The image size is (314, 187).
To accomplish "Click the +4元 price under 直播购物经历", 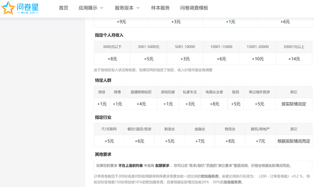I will 141,104.
